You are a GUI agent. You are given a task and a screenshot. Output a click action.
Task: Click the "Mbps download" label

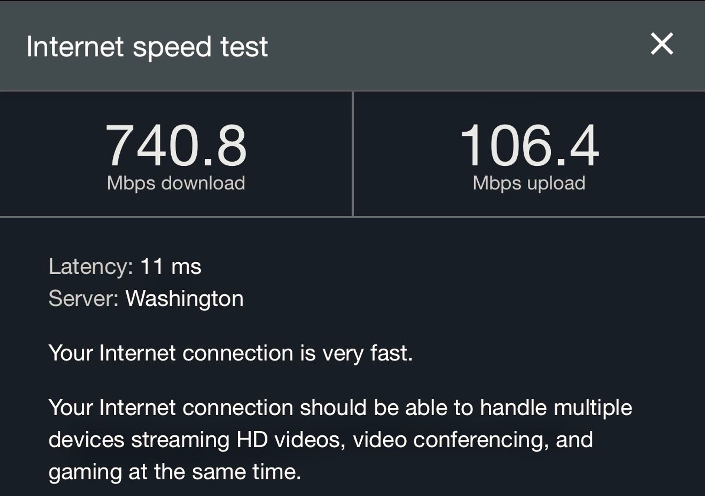[x=176, y=183]
